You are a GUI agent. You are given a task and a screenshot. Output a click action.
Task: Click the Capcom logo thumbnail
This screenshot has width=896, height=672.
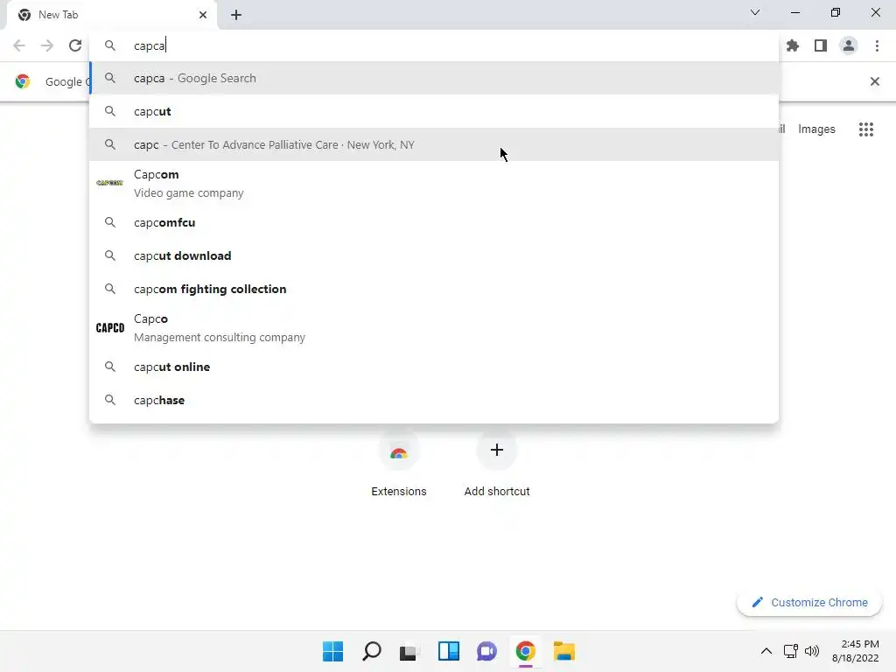[x=109, y=183]
